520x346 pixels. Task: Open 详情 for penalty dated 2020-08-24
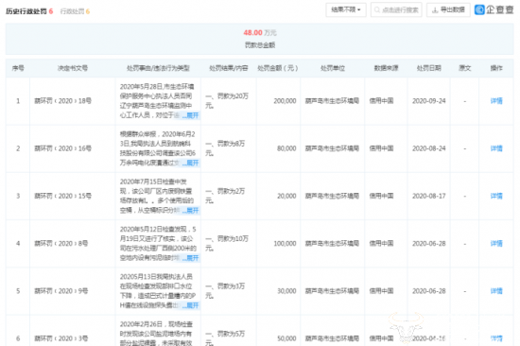coord(496,148)
